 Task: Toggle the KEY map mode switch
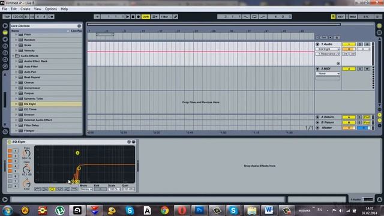click(x=341, y=17)
